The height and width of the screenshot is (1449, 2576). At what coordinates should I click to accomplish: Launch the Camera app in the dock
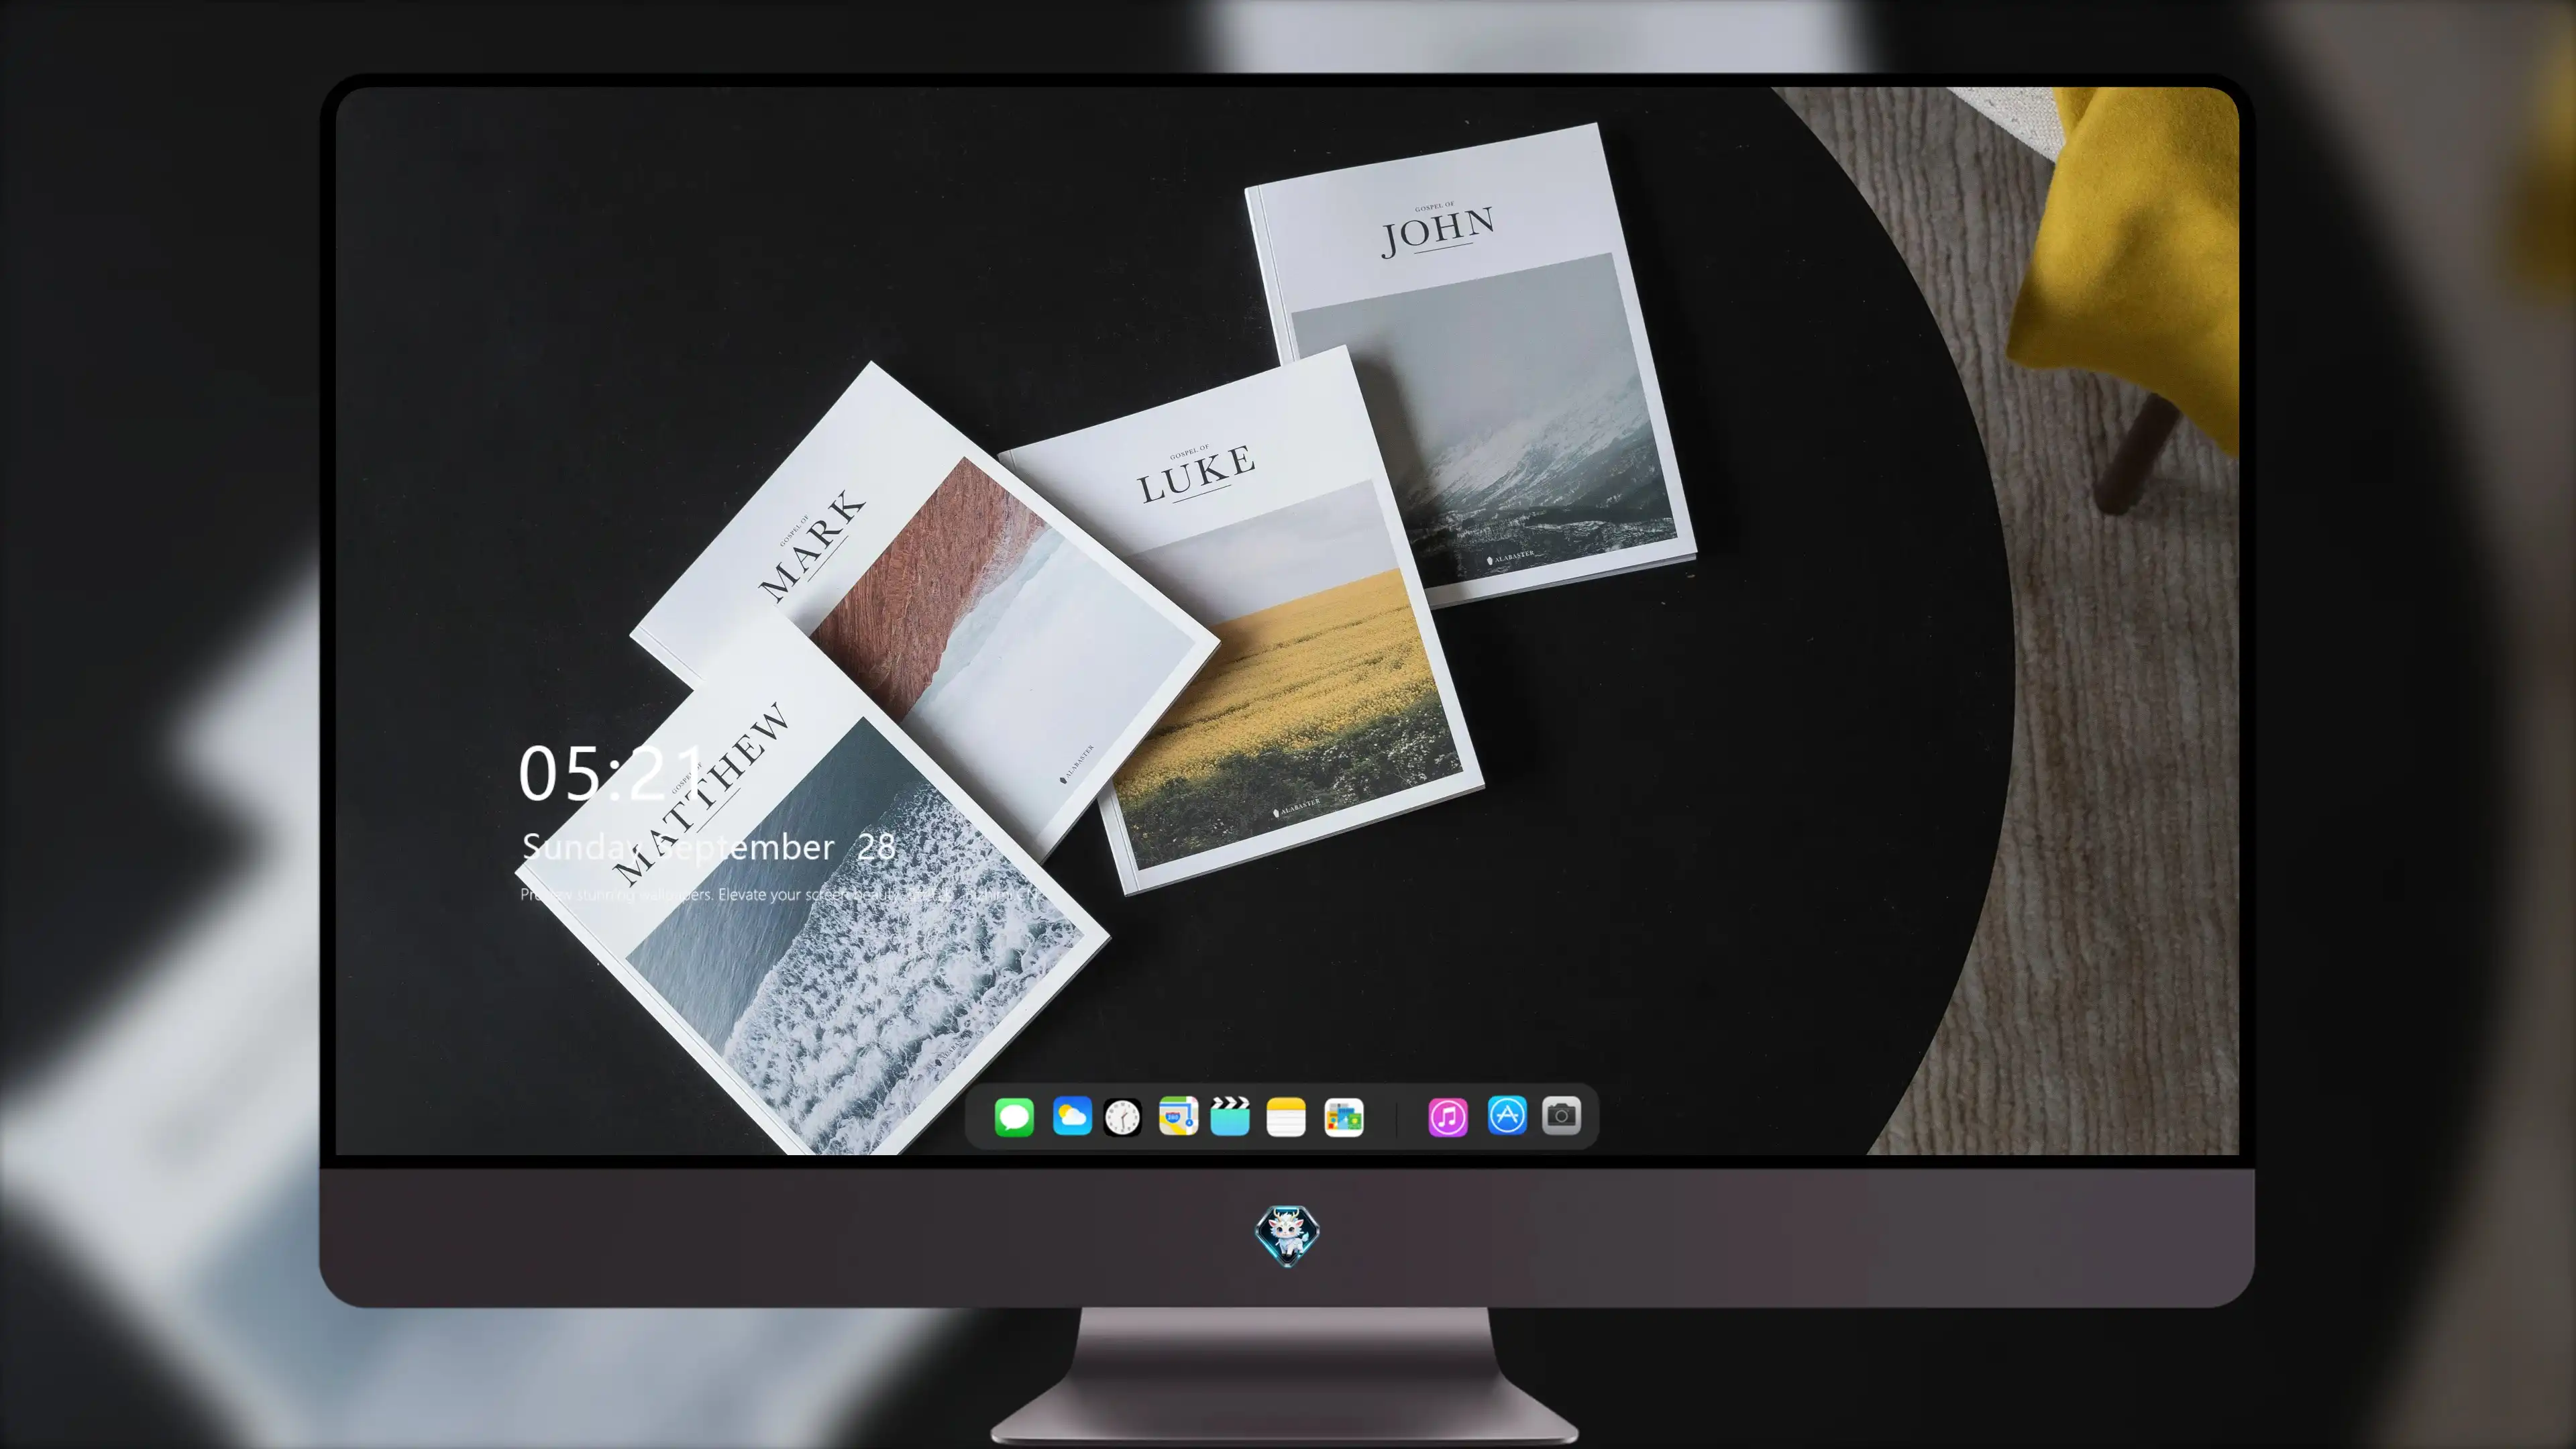pos(1561,1115)
